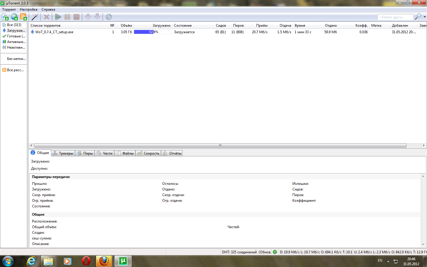The width and height of the screenshot is (427, 267).
Task: Click the Add Torrent from URL icon
Action: [14, 17]
